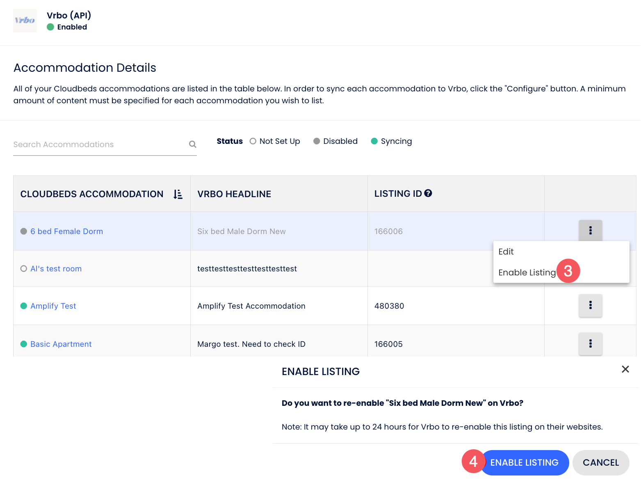Image resolution: width=641 pixels, height=480 pixels.
Task: Click the Vrbo logo thumbnail
Action: pos(25,20)
